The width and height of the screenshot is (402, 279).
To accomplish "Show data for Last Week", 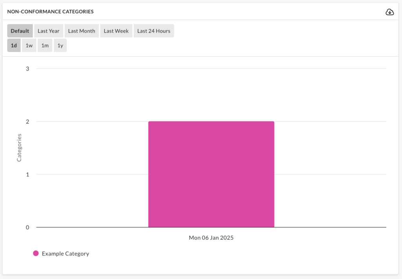I will pos(116,31).
